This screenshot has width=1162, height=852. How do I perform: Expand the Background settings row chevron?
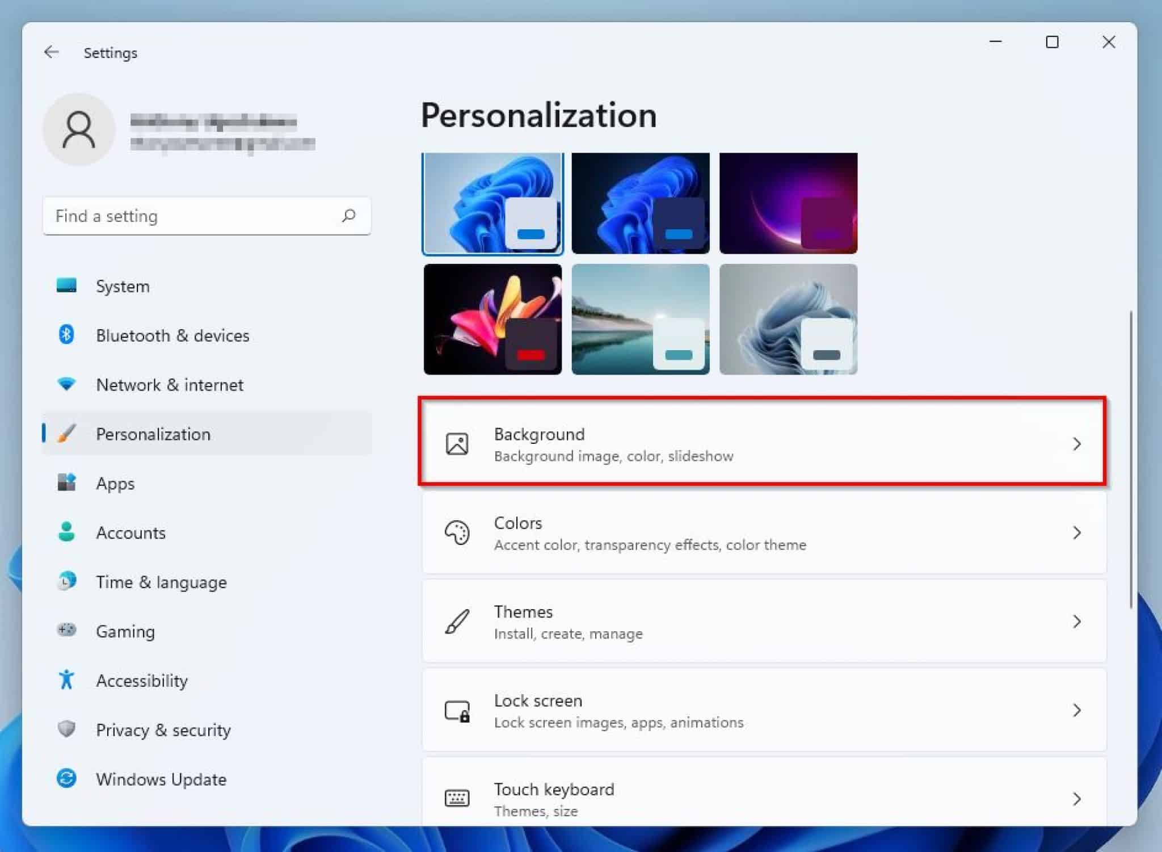click(x=1077, y=444)
